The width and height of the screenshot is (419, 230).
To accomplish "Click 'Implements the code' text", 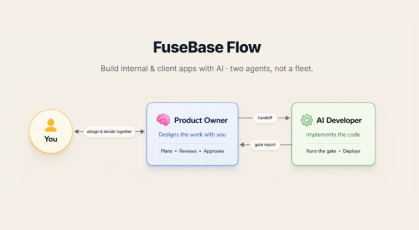I will (333, 134).
